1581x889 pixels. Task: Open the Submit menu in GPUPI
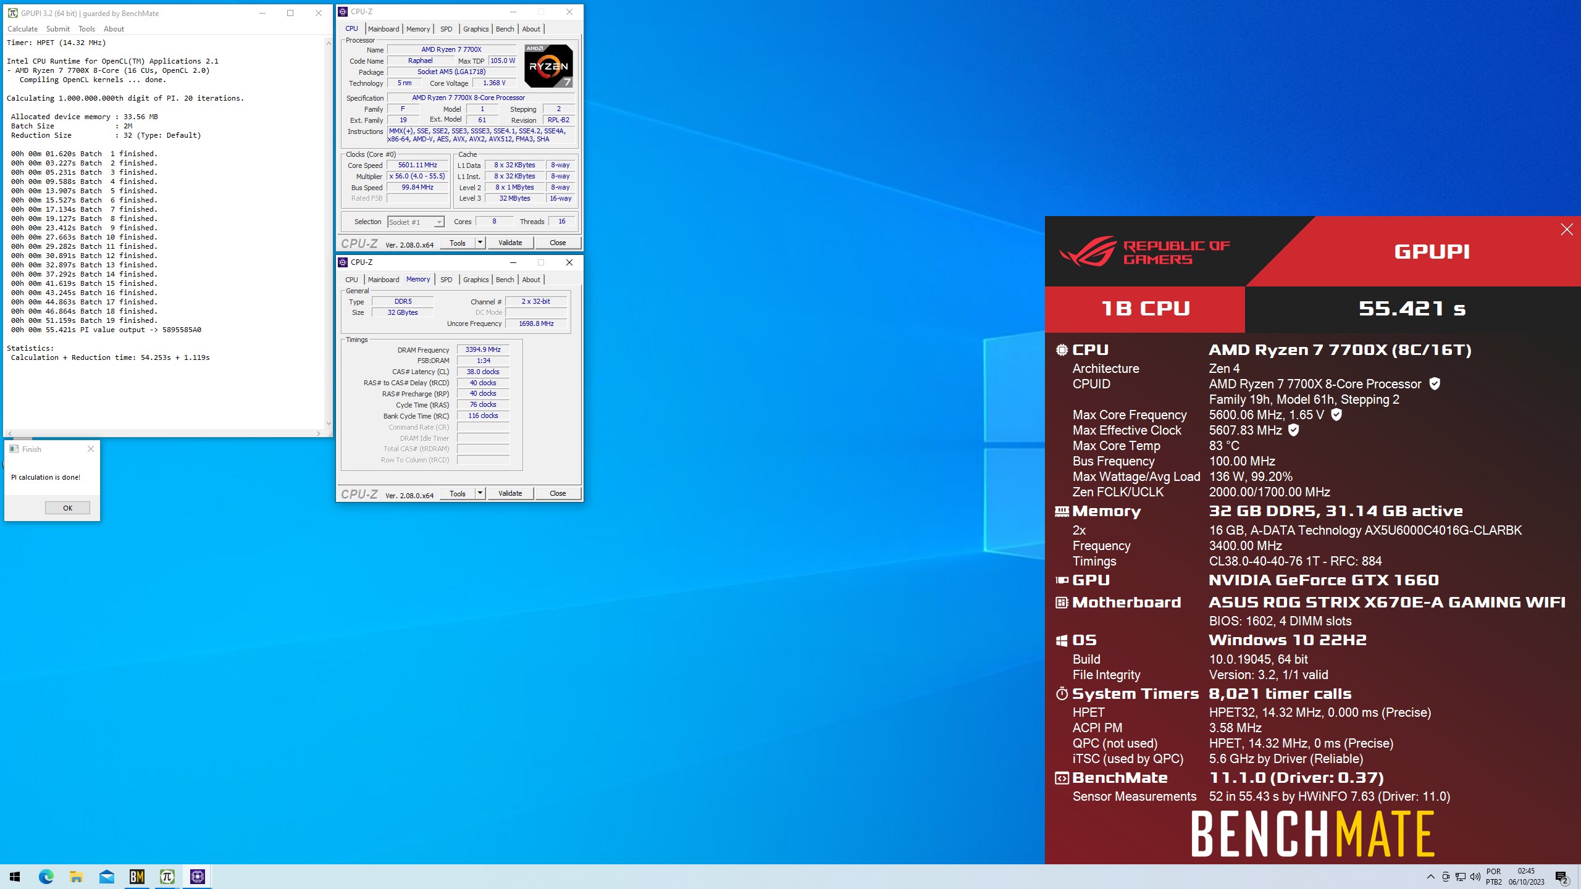click(x=57, y=29)
